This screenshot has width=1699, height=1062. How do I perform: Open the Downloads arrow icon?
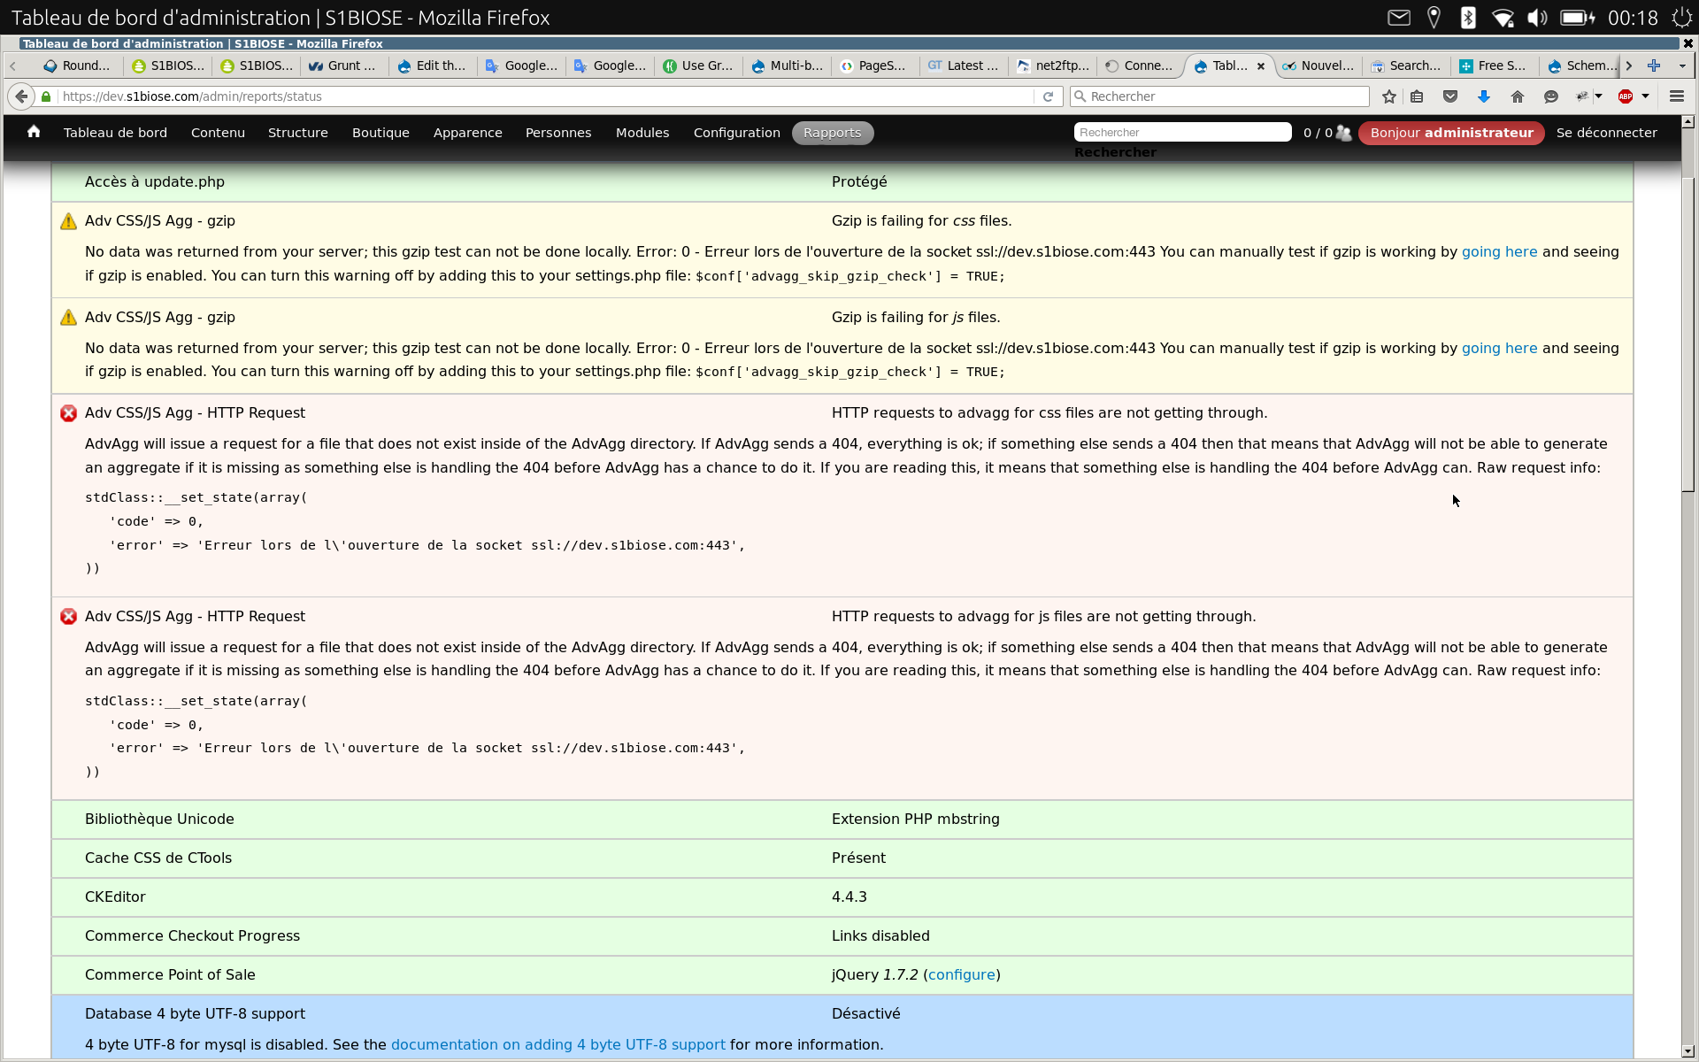pos(1483,96)
